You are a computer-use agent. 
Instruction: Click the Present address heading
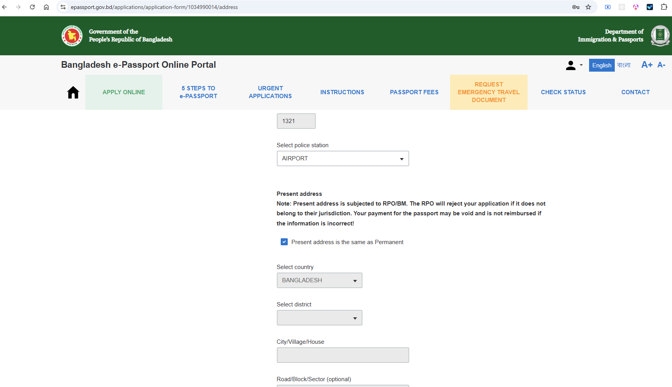tap(299, 194)
